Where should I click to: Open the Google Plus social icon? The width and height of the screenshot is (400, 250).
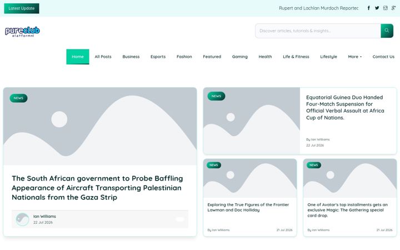393,8
